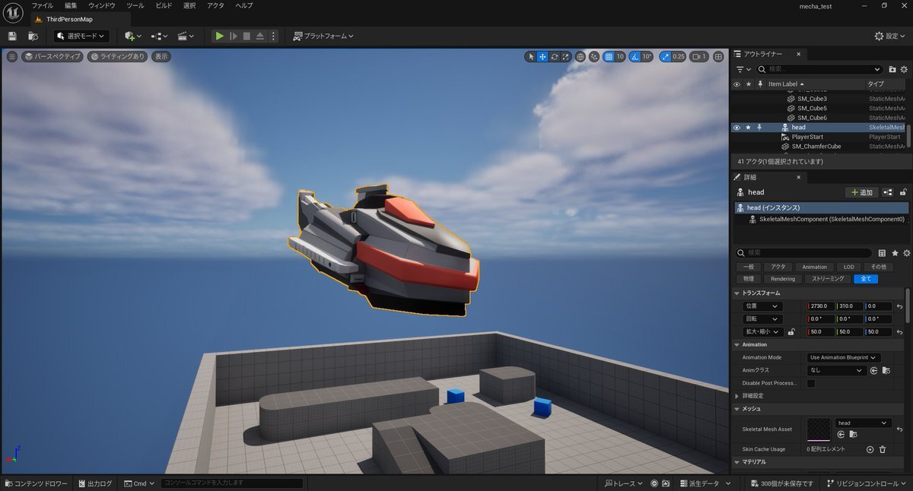Choose the Translate gizmo tool in viewport
913x491 pixels.
coord(542,56)
